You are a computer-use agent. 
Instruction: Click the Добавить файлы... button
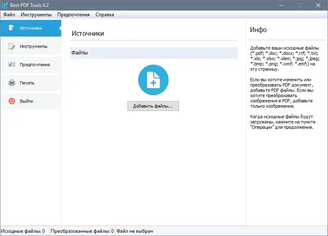coord(153,106)
